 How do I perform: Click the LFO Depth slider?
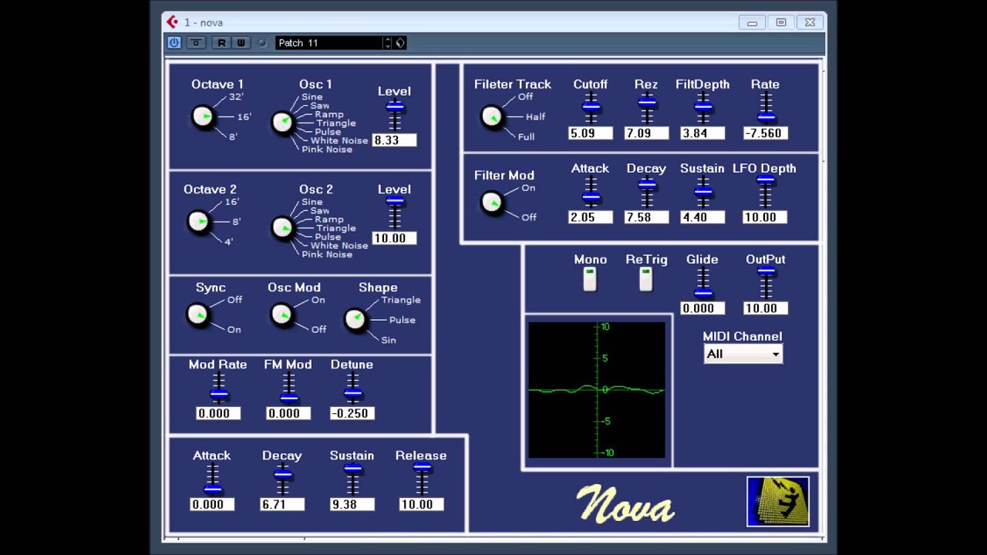(766, 192)
